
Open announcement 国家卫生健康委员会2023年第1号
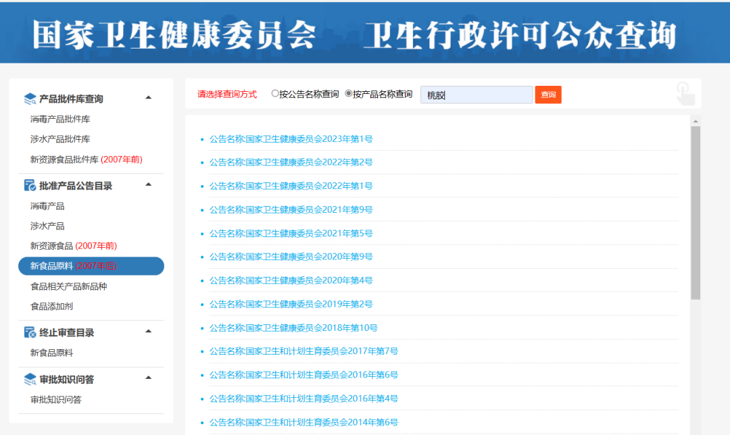pyautogui.click(x=291, y=138)
